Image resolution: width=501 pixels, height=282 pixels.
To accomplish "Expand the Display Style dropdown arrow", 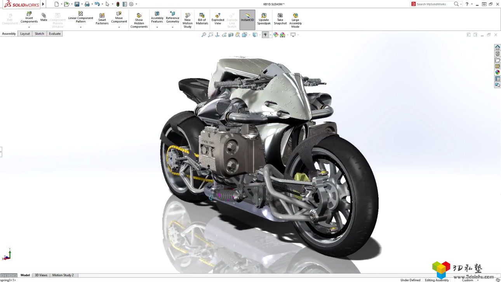I will click(259, 35).
